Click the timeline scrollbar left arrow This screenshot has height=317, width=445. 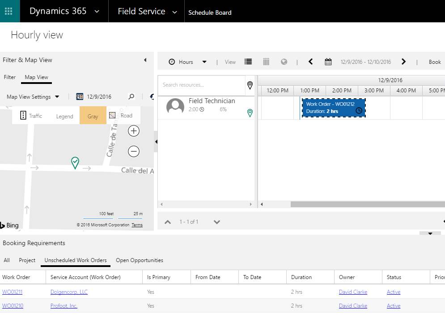click(262, 204)
